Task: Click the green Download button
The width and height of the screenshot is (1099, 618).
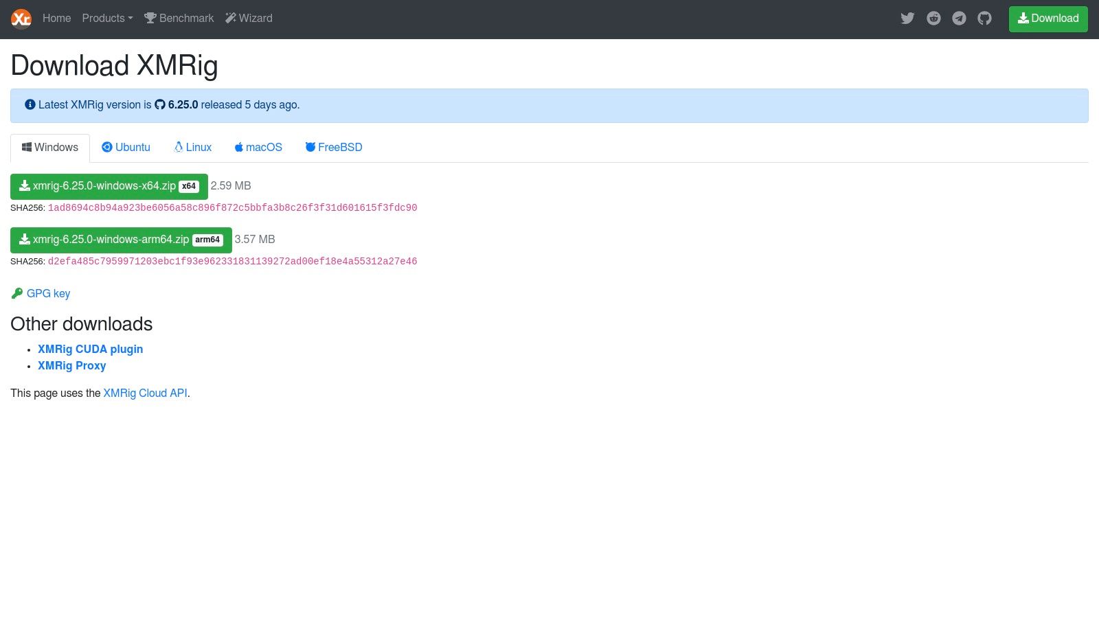Action: click(x=1048, y=19)
